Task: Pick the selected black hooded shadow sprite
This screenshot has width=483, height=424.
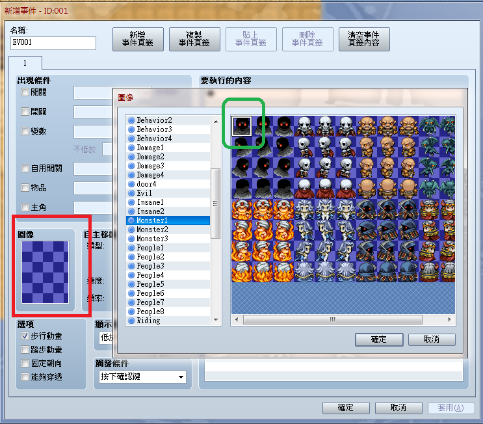Action: [242, 126]
